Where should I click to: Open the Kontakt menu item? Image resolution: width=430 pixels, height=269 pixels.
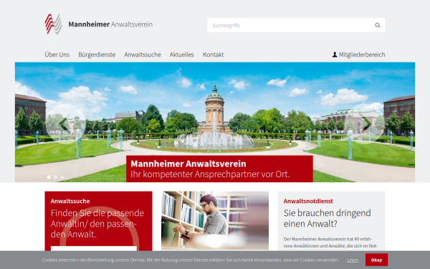(213, 55)
